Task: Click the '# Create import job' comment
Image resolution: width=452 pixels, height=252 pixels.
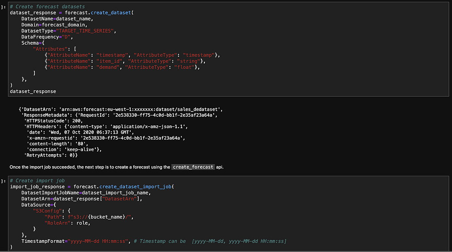Action: 37,181
